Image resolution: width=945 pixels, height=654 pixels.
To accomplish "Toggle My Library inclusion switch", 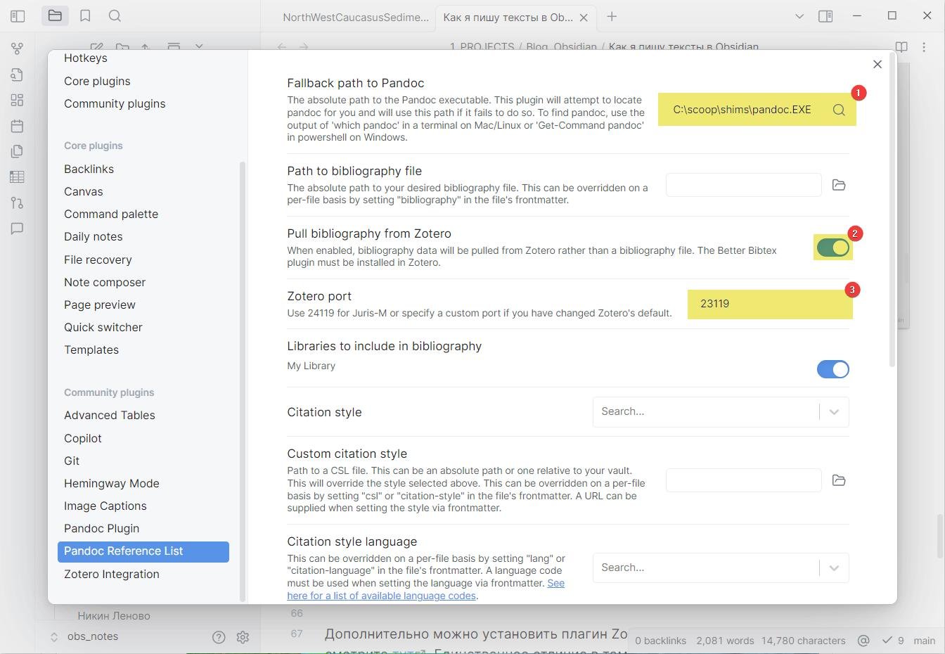I will coord(832,369).
